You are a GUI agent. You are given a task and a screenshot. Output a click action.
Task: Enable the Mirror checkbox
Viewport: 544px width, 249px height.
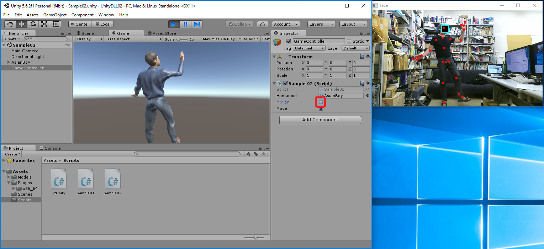321,102
